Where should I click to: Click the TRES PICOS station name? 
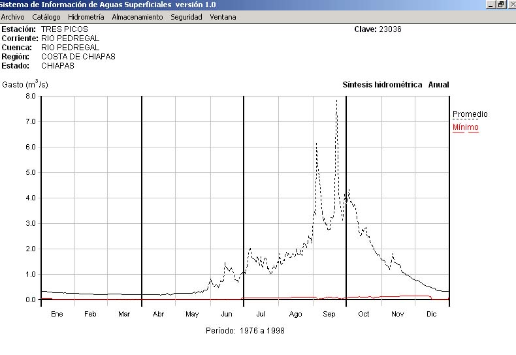(64, 29)
